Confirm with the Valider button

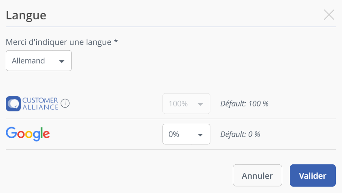click(313, 176)
